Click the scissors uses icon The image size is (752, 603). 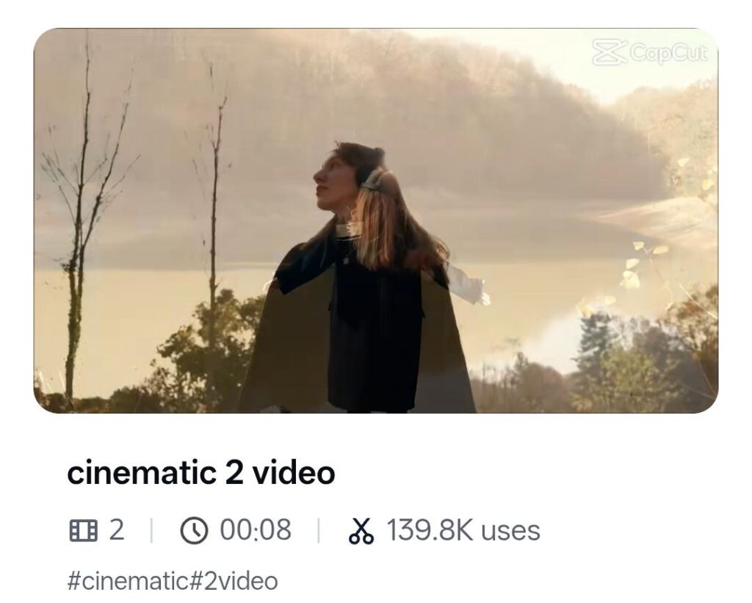click(x=361, y=530)
